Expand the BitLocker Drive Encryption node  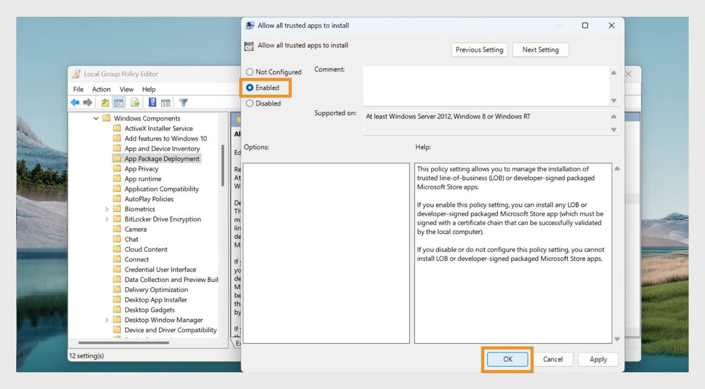click(107, 220)
